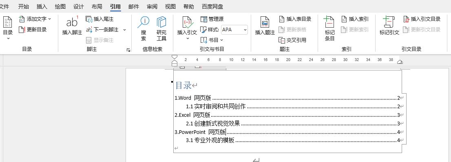Click the 1.1 实时审阅和共同创作 entry

point(293,107)
